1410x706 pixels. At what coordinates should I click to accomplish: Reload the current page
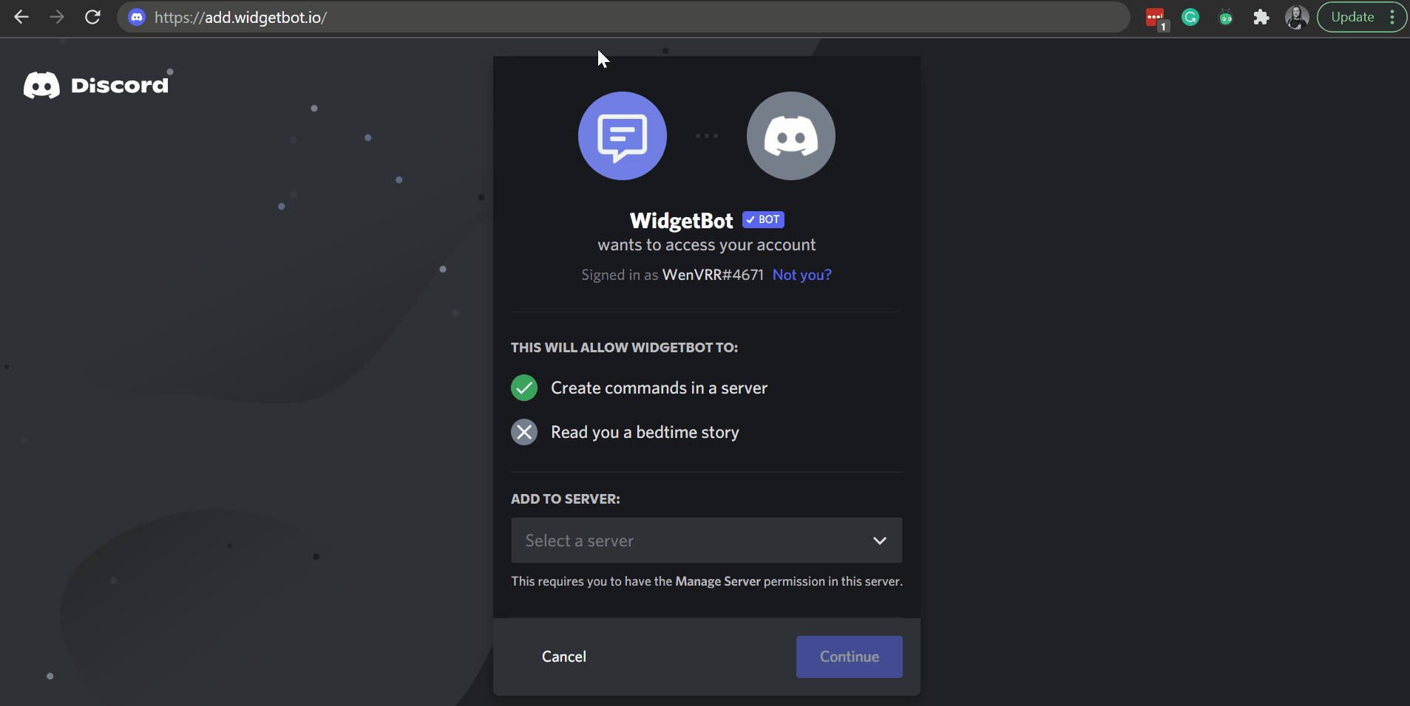coord(92,17)
